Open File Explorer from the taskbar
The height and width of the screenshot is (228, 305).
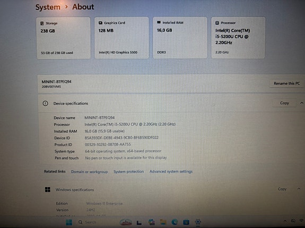pyautogui.click(x=163, y=222)
